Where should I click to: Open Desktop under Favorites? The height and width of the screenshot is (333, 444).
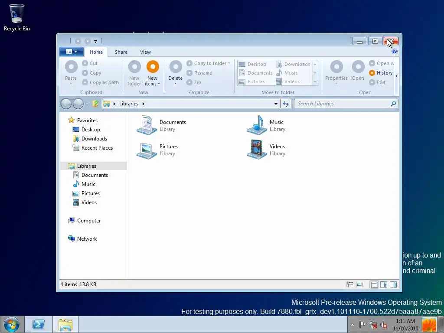pos(86,129)
